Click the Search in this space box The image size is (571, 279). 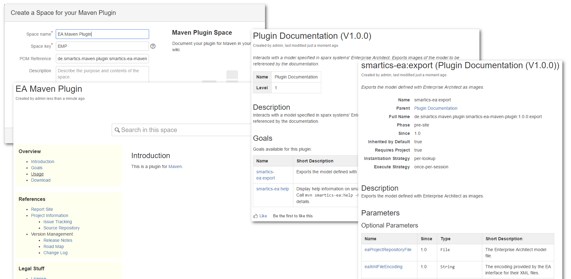point(183,130)
